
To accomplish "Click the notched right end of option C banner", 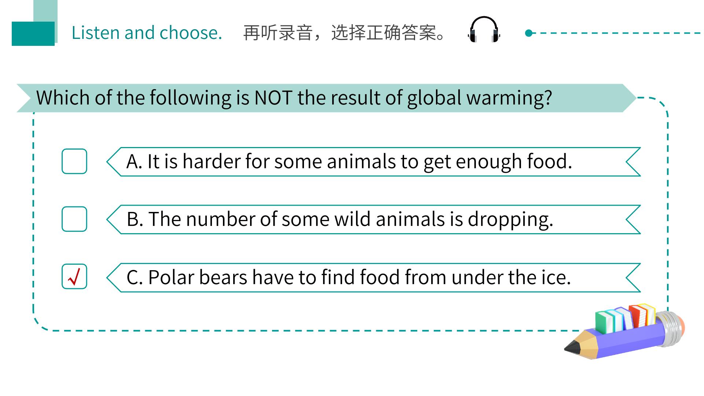I will pyautogui.click(x=633, y=278).
